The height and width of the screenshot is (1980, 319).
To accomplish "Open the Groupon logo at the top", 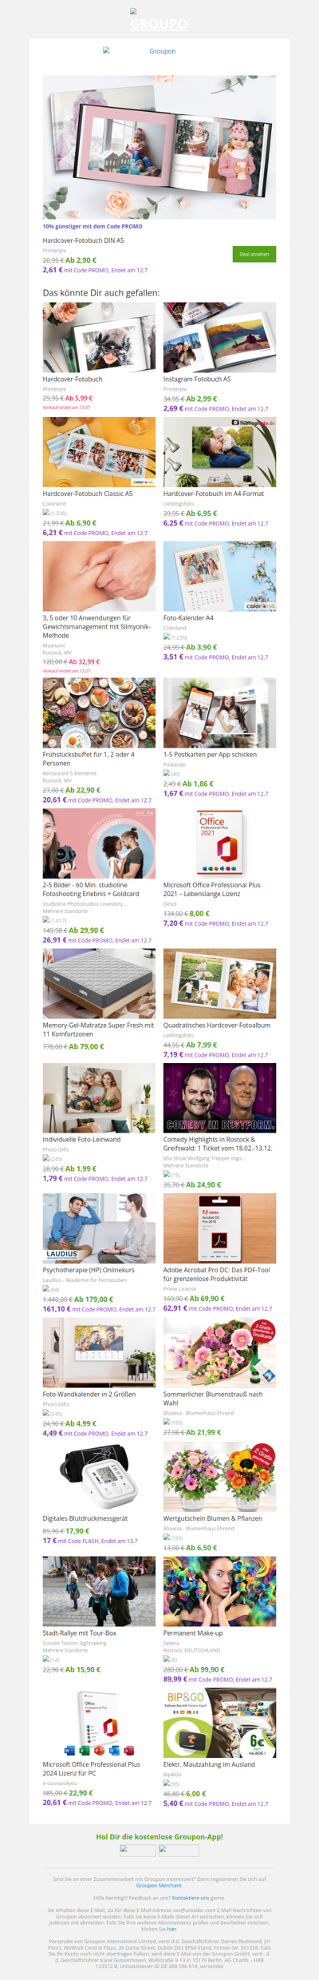I will click(x=159, y=20).
